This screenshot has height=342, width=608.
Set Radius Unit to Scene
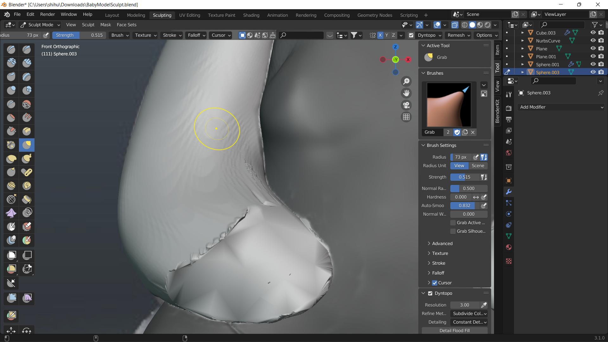tap(478, 165)
